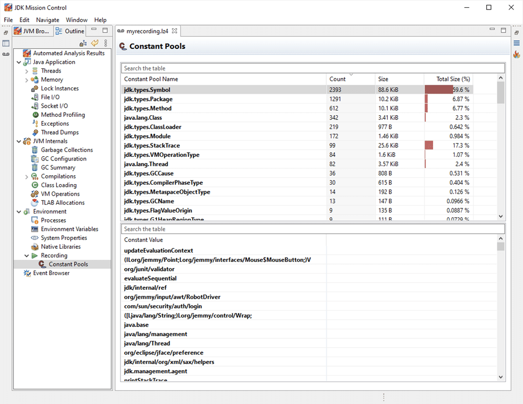The image size is (523, 404).
Task: Click the tree layout toolbar icon in Outline
Action: point(83,43)
